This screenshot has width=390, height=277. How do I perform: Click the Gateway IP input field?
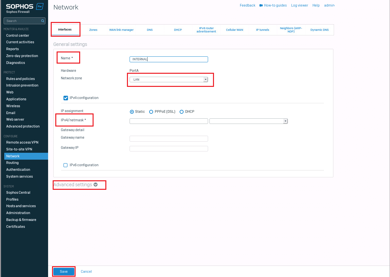pos(169,149)
